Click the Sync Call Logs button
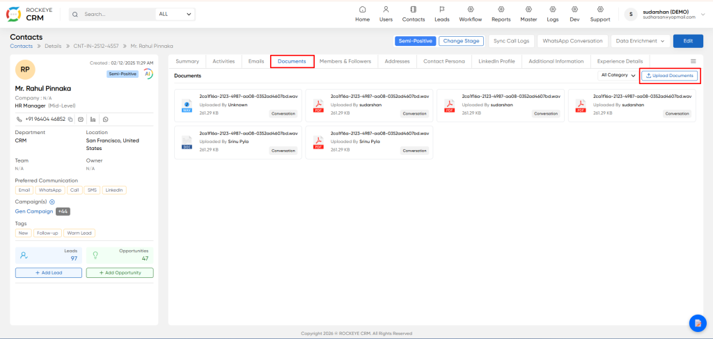Viewport: 713px width, 339px height. click(512, 41)
